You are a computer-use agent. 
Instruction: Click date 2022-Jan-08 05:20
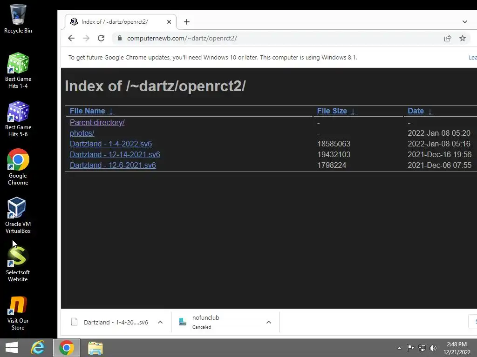tap(439, 133)
